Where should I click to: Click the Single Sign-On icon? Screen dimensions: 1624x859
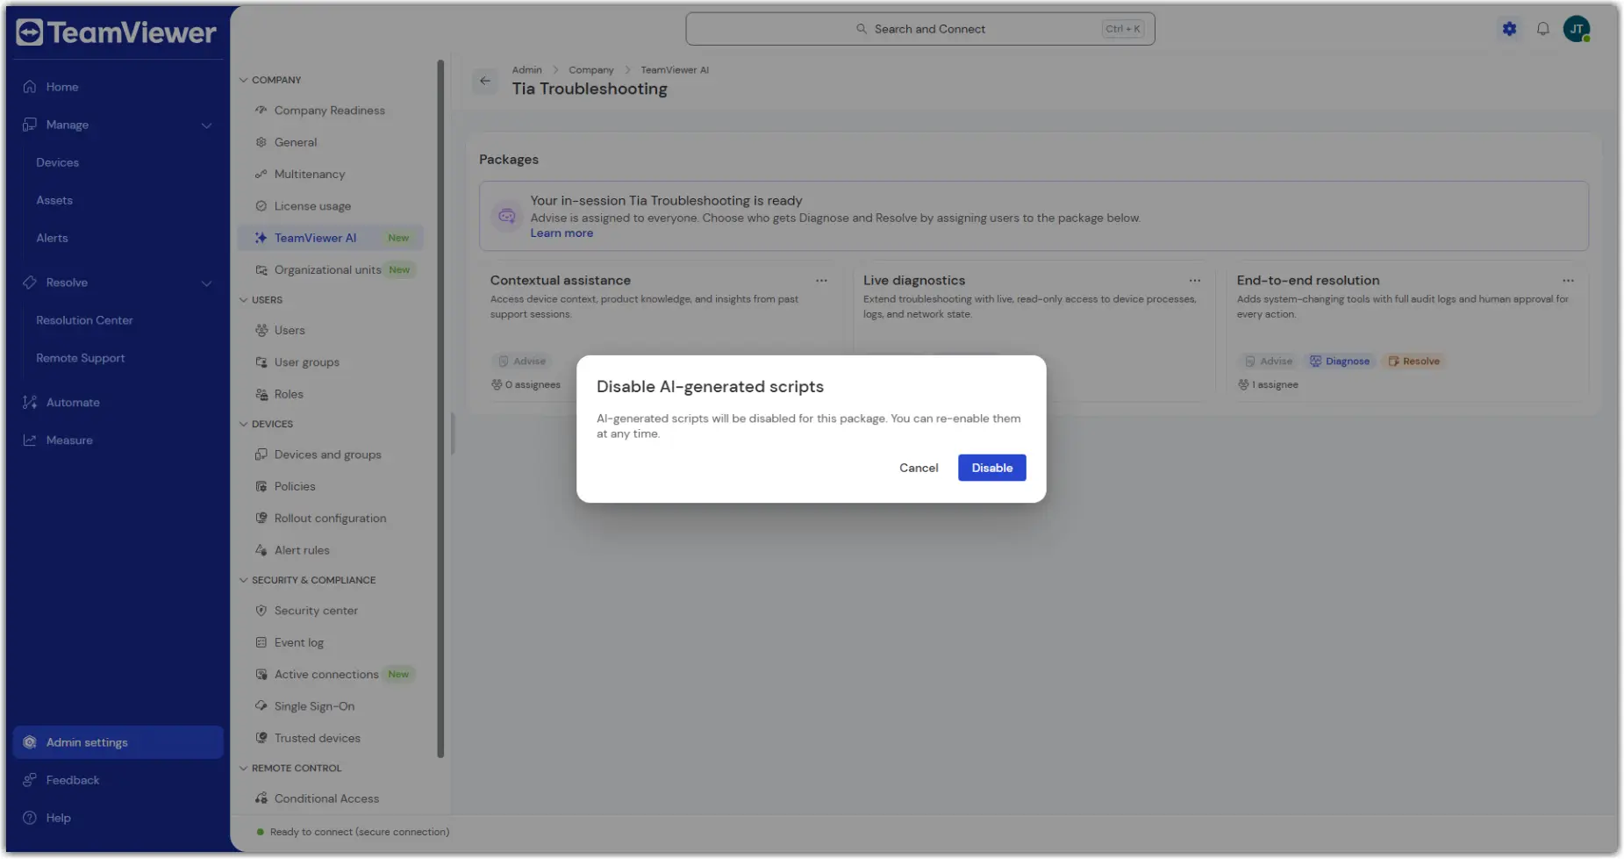click(261, 706)
